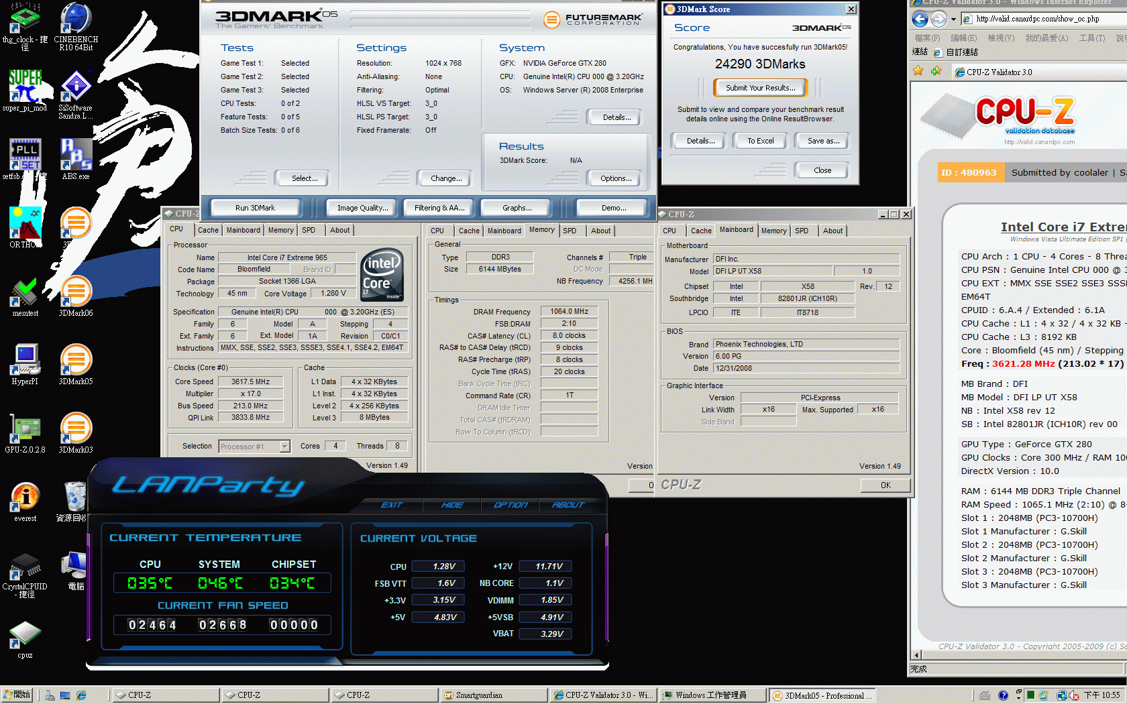This screenshot has height=704, width=1127.
Task: Select the SPD tab in middle CPU-Z
Action: click(570, 231)
